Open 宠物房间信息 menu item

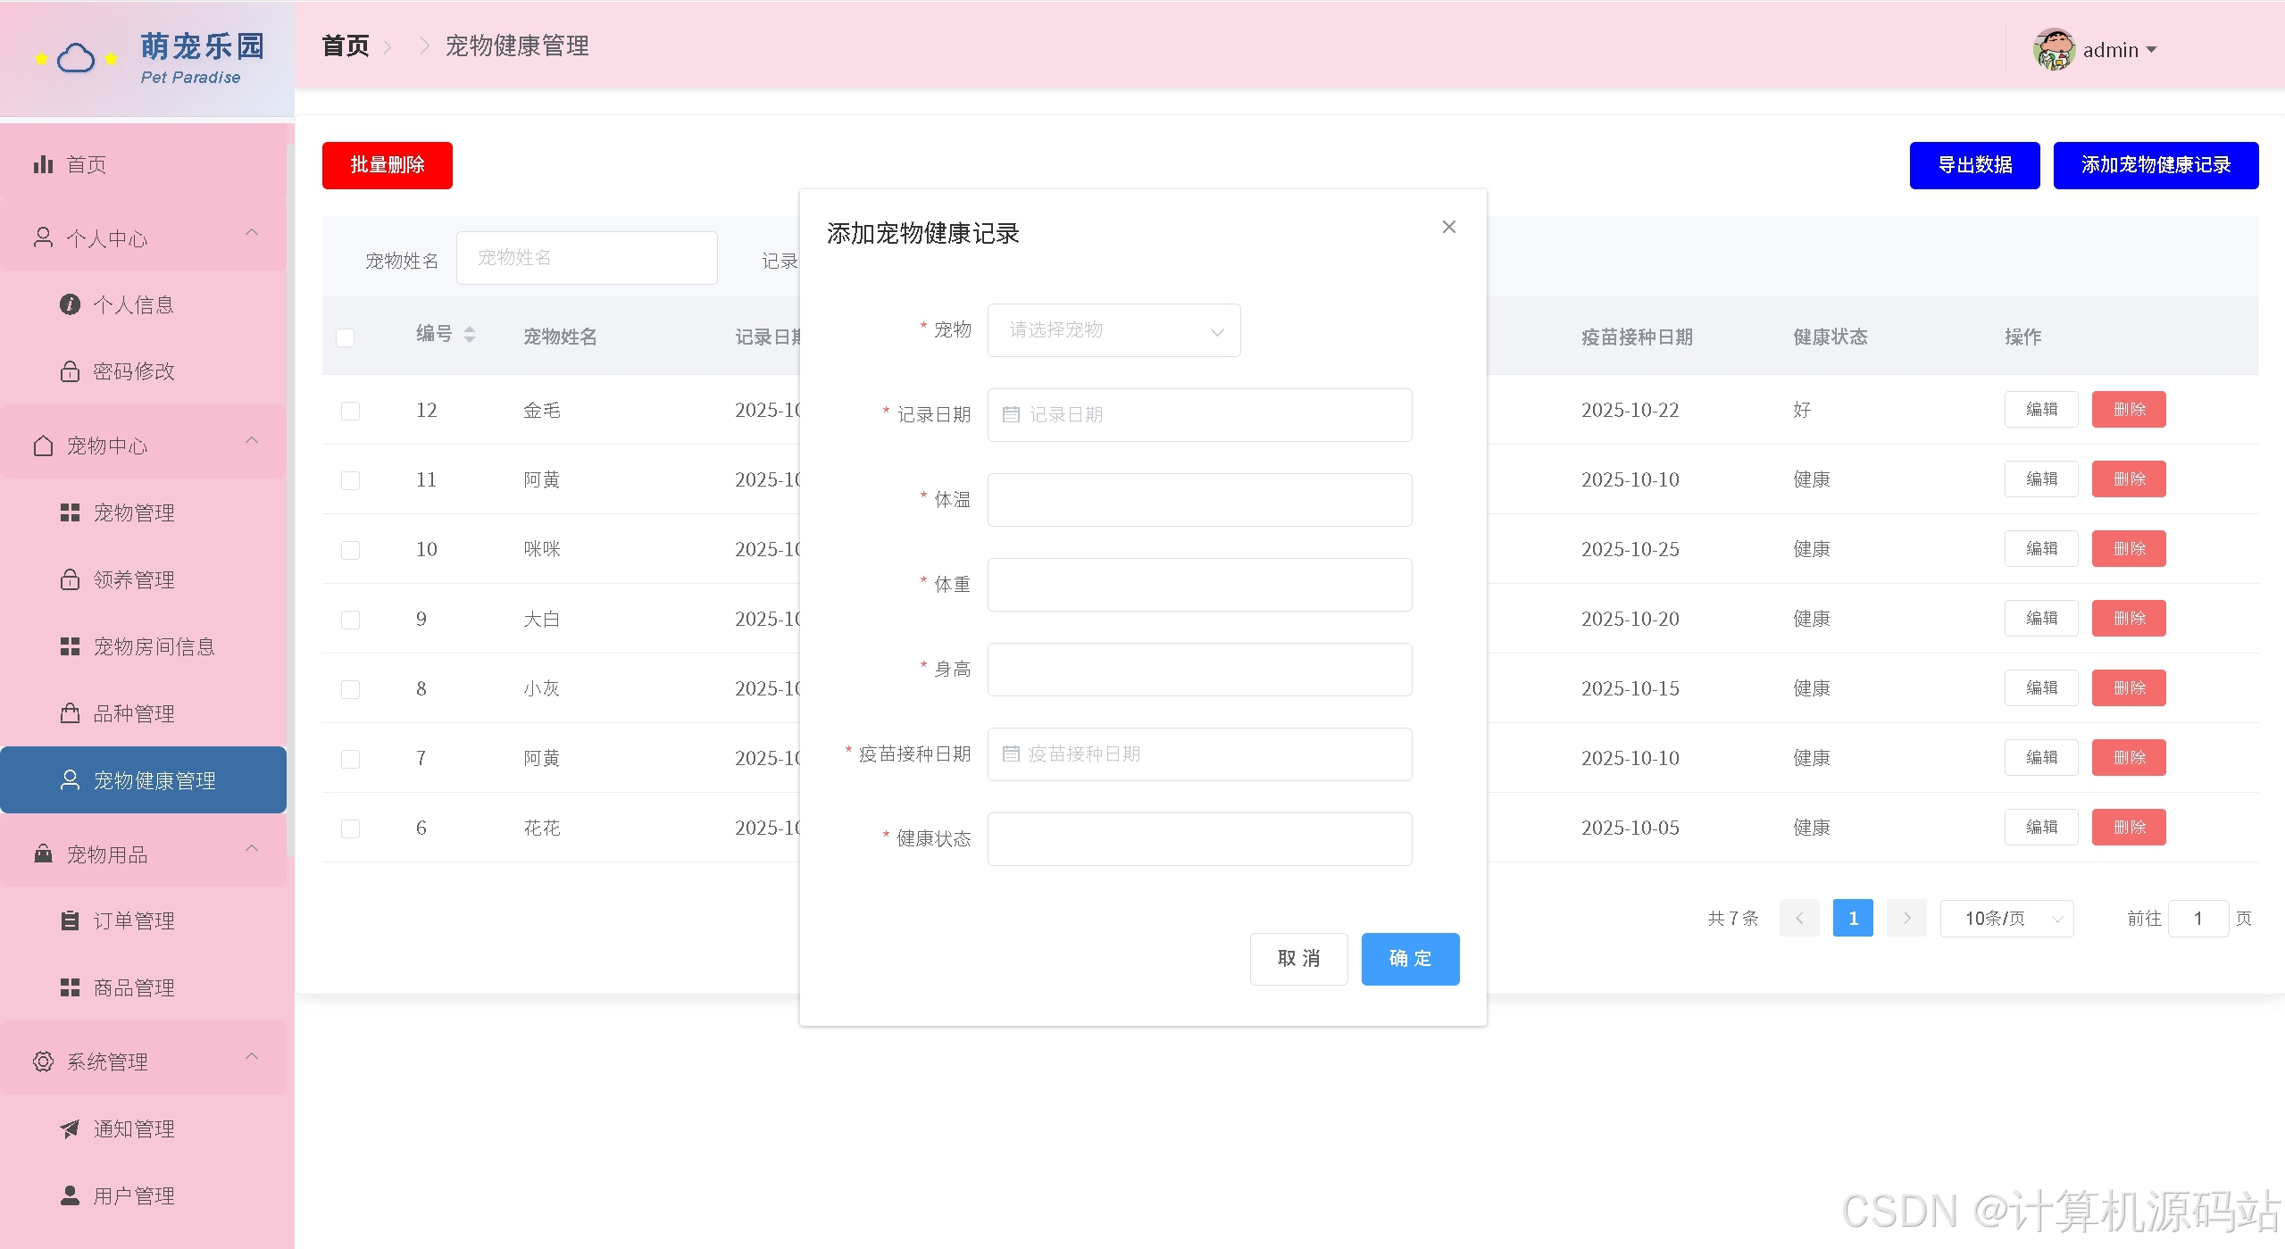[x=143, y=646]
